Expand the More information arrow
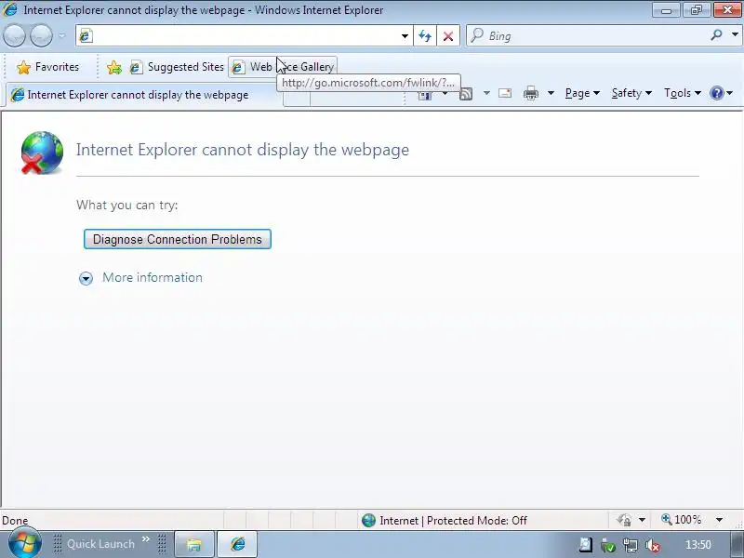 [86, 278]
